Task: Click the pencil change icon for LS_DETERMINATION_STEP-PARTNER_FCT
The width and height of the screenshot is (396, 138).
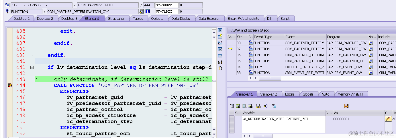Action: (388, 119)
